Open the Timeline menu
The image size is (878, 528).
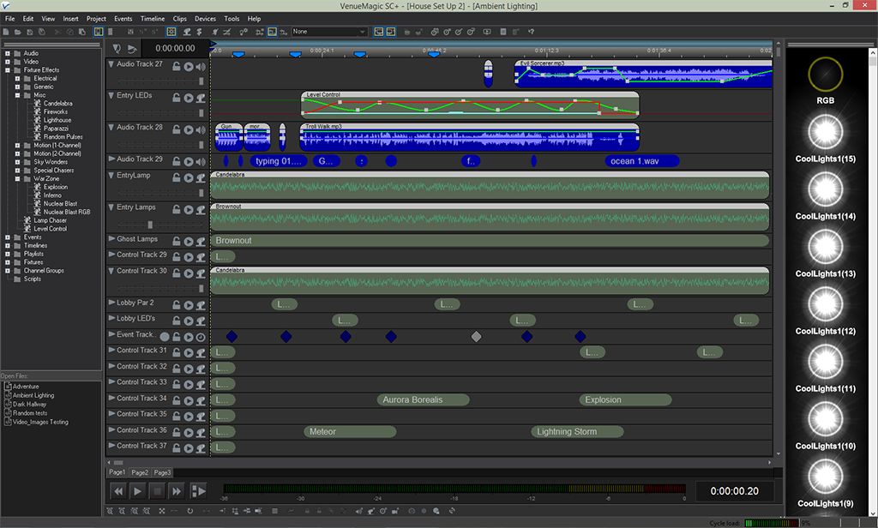(x=153, y=18)
